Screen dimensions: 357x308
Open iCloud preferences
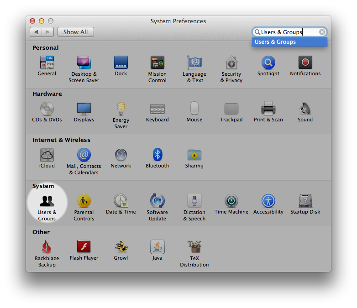[x=47, y=155]
